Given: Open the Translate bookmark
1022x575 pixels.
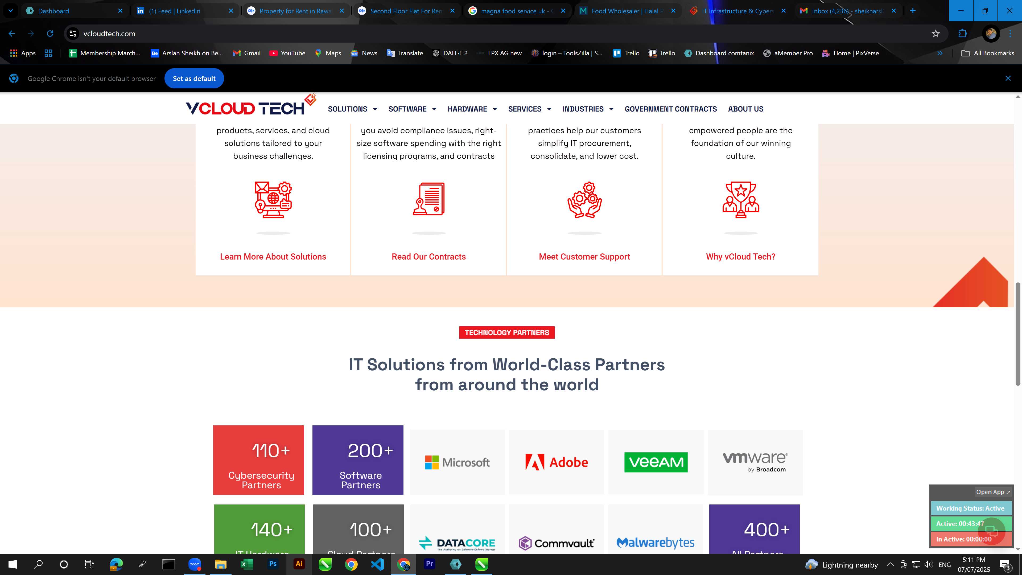Looking at the screenshot, I should [405, 53].
